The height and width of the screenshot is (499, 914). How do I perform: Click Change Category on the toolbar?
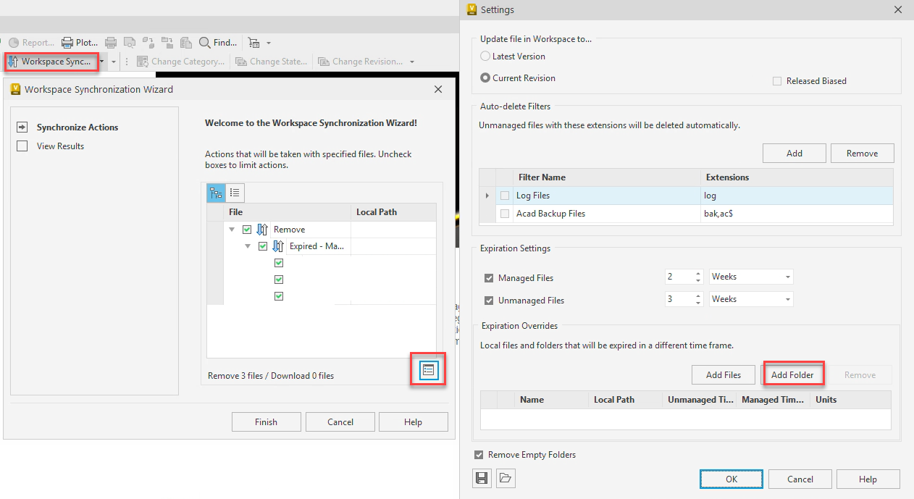[180, 62]
